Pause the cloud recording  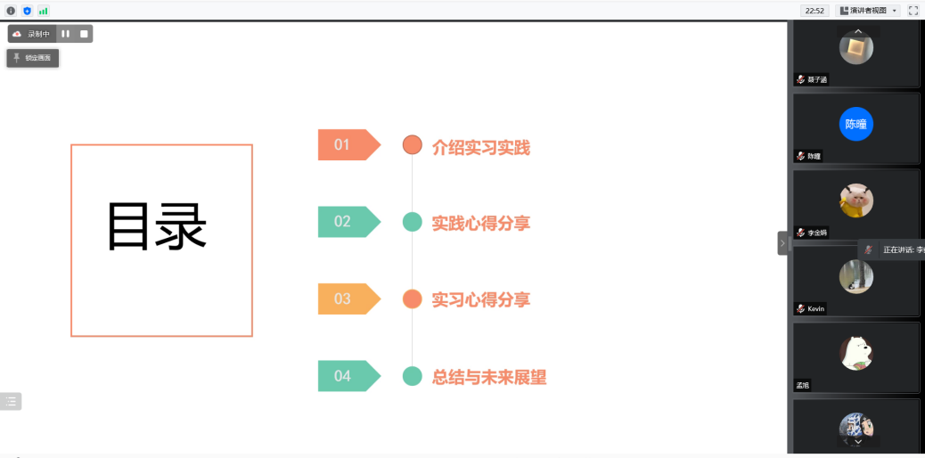pos(65,34)
